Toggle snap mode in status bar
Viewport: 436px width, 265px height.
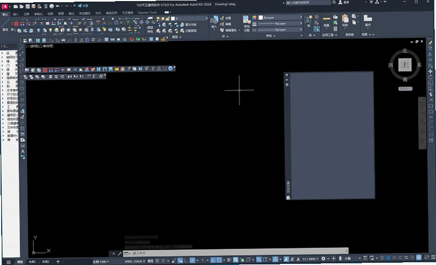[x=163, y=261]
